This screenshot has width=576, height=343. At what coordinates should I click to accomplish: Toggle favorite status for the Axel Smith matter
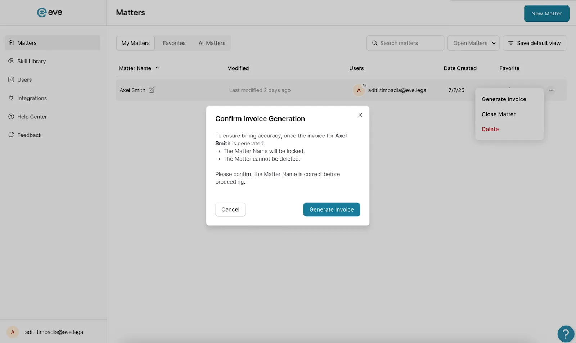click(509, 90)
